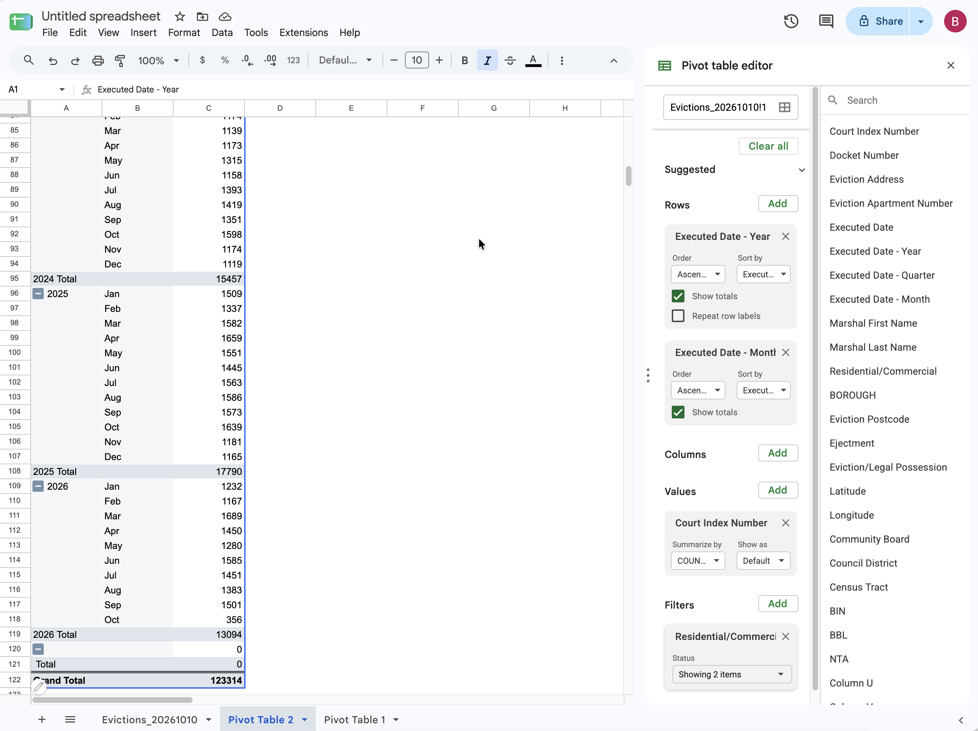Open search menus magnifier icon
This screenshot has width=978, height=731.
29,60
